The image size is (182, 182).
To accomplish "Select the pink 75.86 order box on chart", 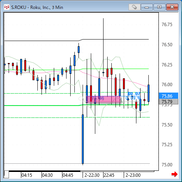I will tap(104, 99).
